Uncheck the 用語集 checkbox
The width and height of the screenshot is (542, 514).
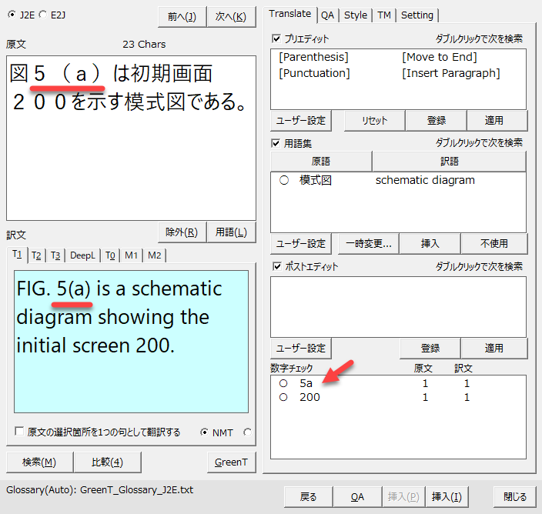click(276, 143)
